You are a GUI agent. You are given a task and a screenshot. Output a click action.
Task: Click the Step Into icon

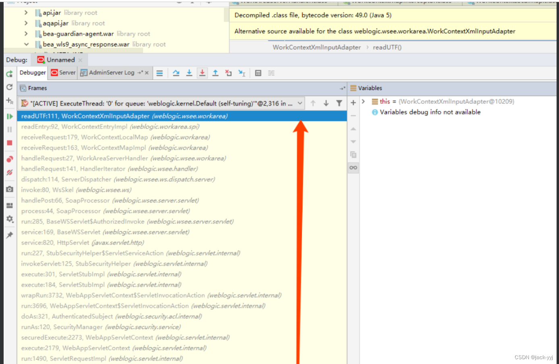pos(189,73)
